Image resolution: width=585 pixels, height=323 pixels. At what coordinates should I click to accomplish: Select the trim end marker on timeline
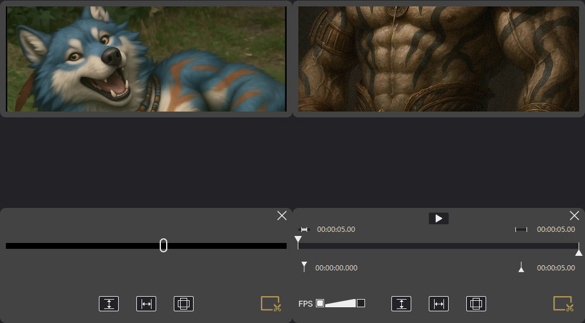579,249
